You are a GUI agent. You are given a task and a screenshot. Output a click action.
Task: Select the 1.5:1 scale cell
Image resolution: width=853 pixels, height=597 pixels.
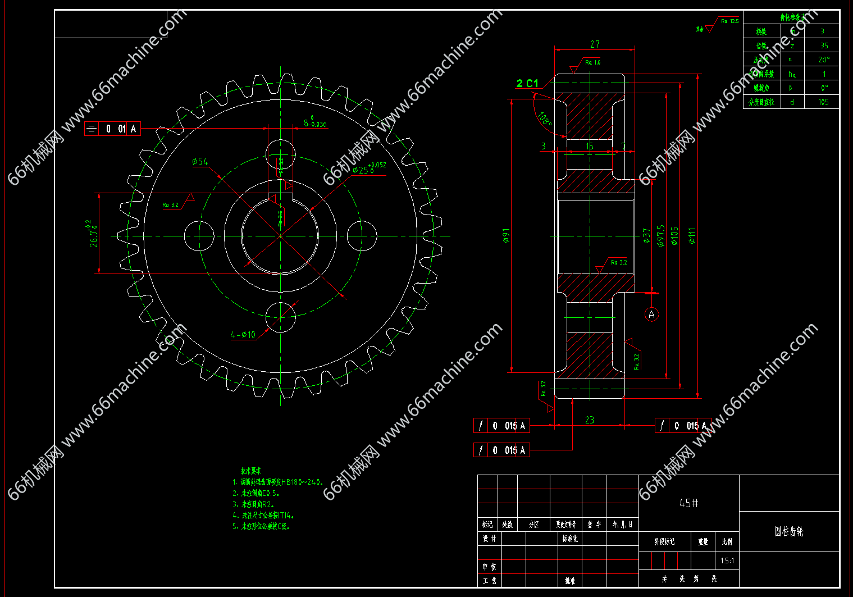(727, 560)
